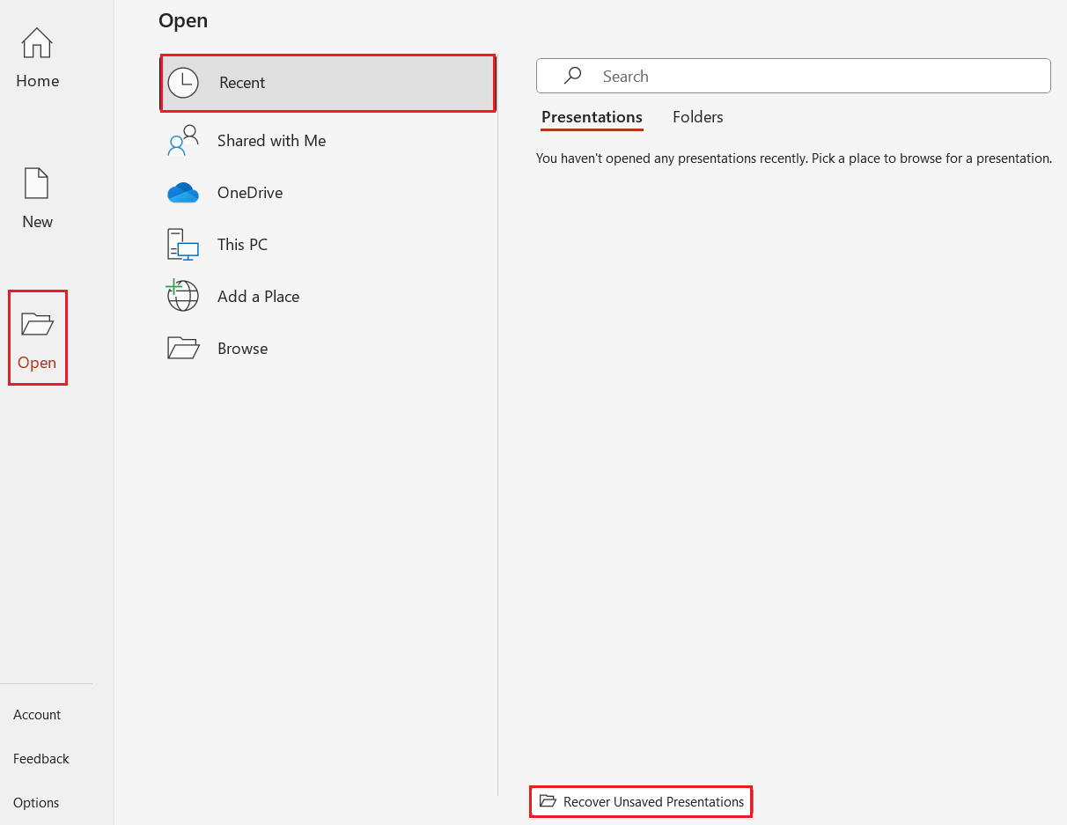Click the New blank page icon

tap(37, 183)
